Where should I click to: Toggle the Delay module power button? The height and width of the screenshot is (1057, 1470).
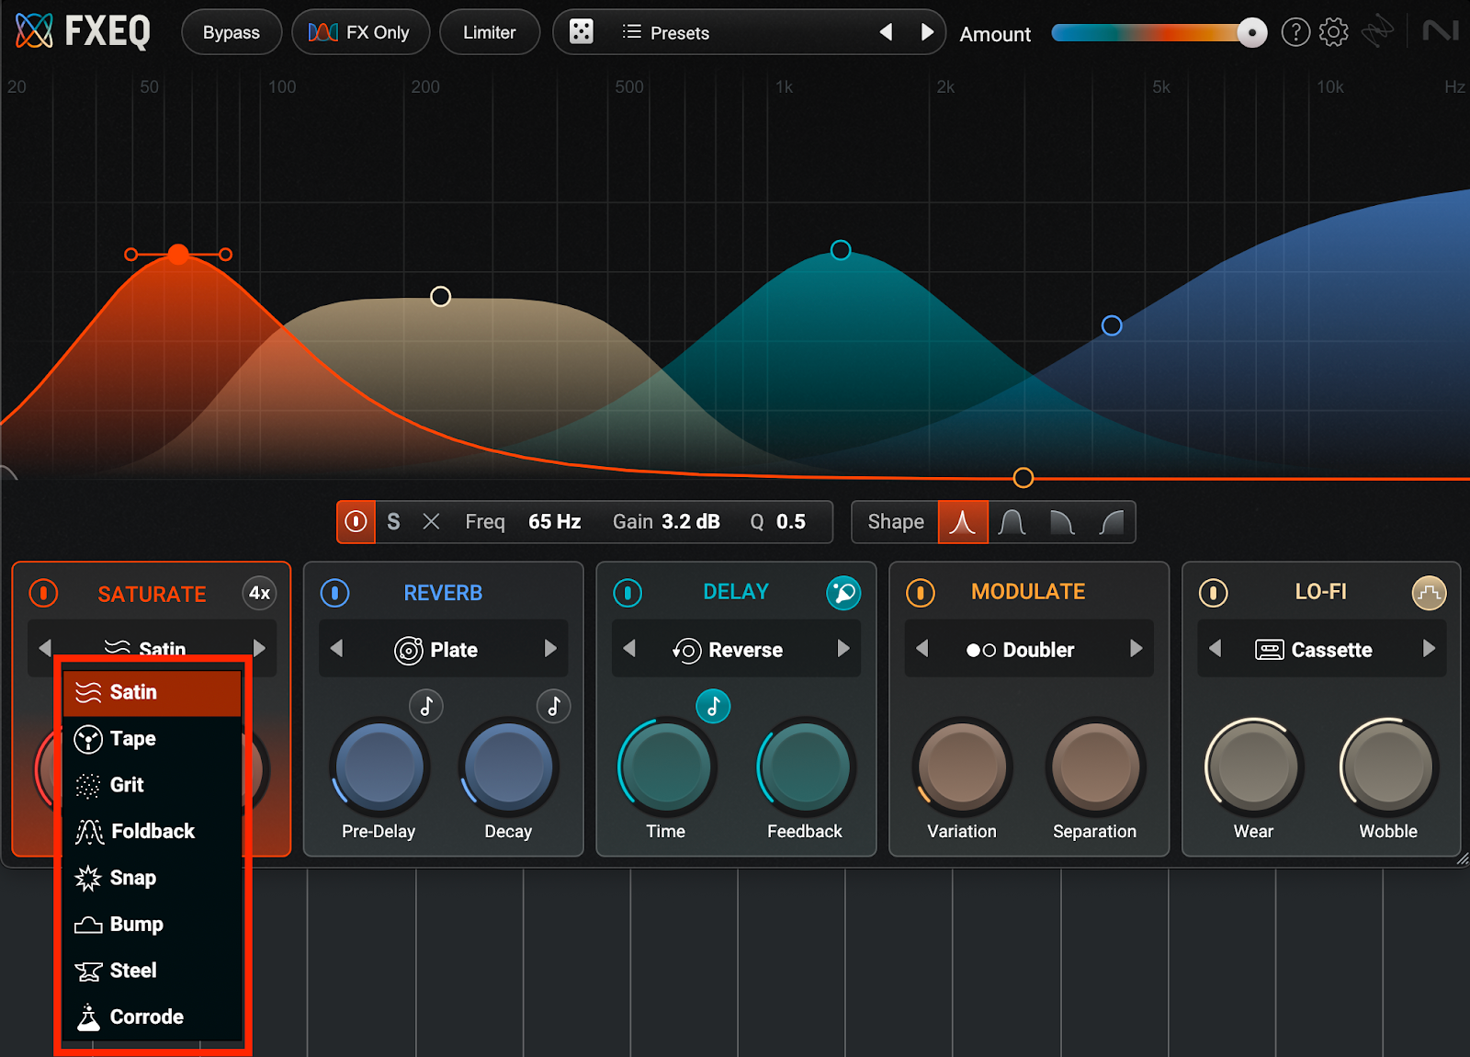(x=628, y=593)
